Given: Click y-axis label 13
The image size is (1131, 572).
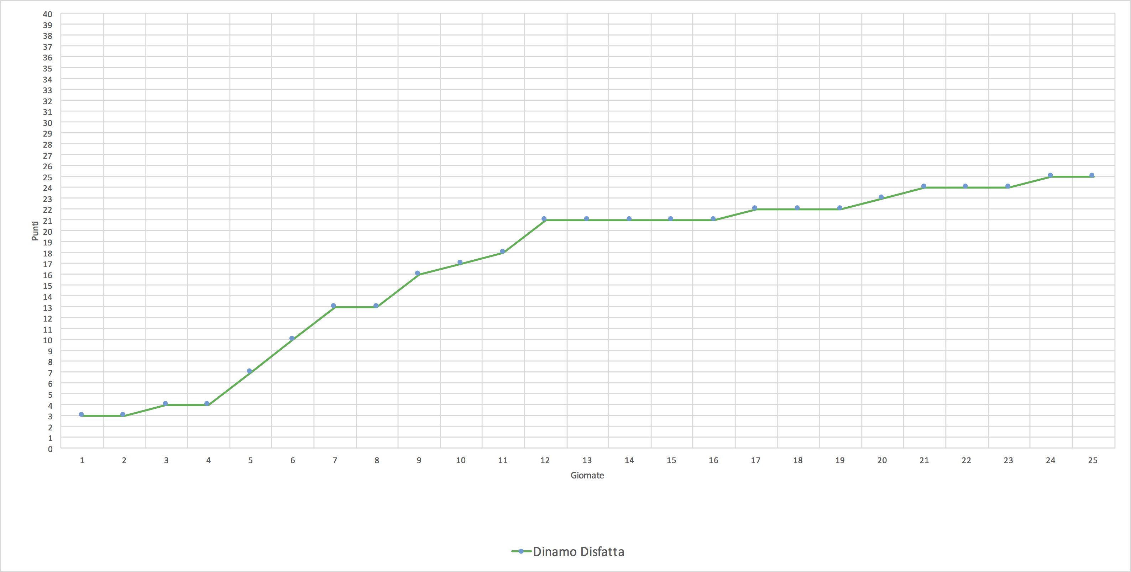Looking at the screenshot, I should pyautogui.click(x=47, y=308).
